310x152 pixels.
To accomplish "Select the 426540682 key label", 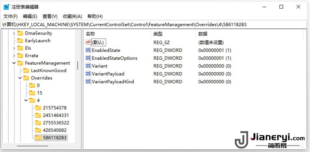I will [x=55, y=130].
